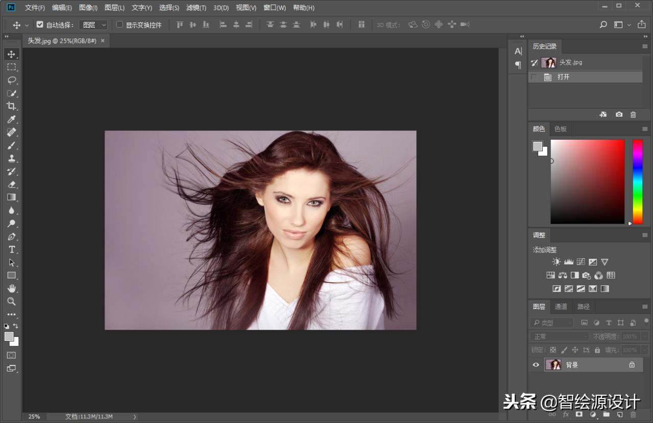
Task: Hide the 背景 layer with eye icon
Action: (x=536, y=365)
